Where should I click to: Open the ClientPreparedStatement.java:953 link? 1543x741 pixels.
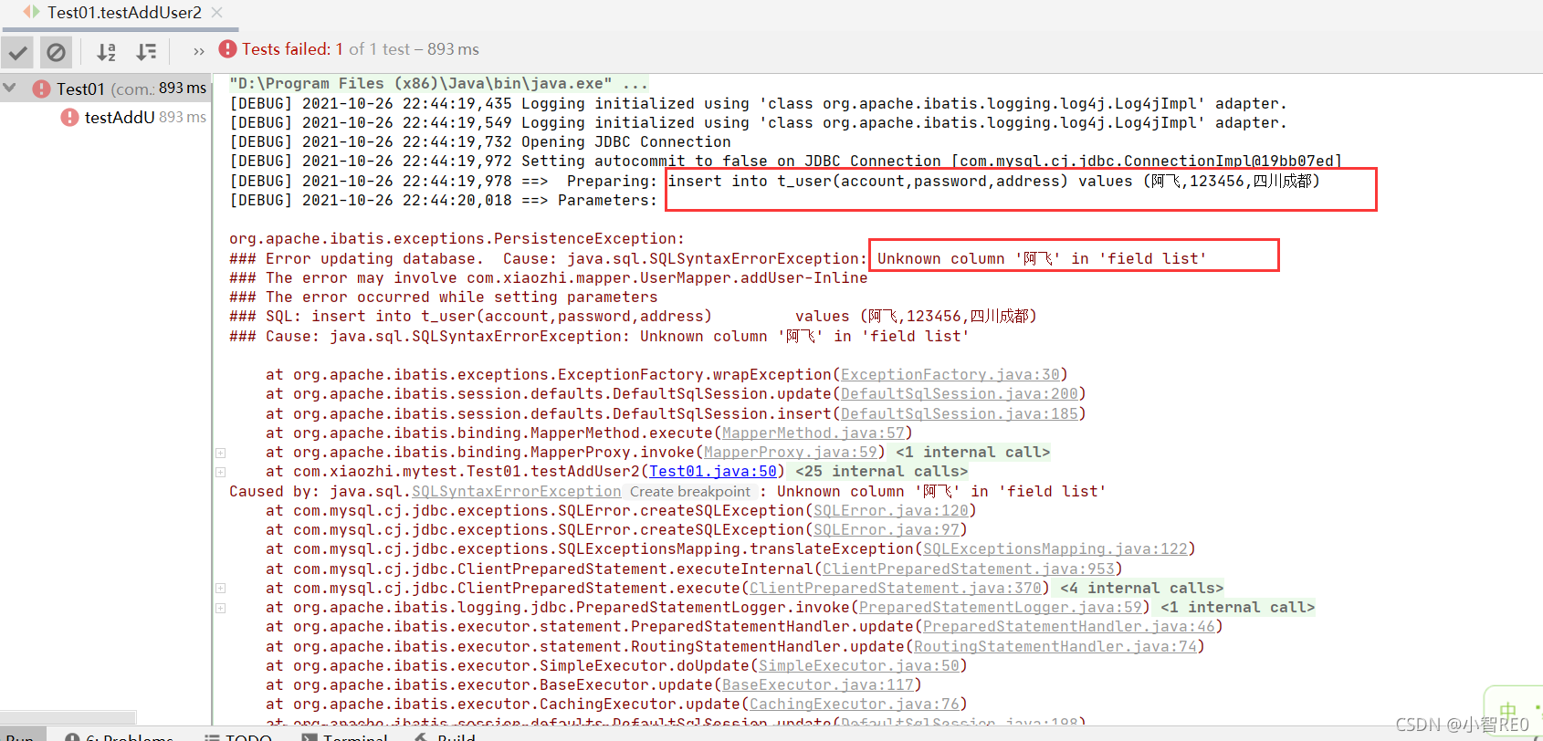point(969,569)
